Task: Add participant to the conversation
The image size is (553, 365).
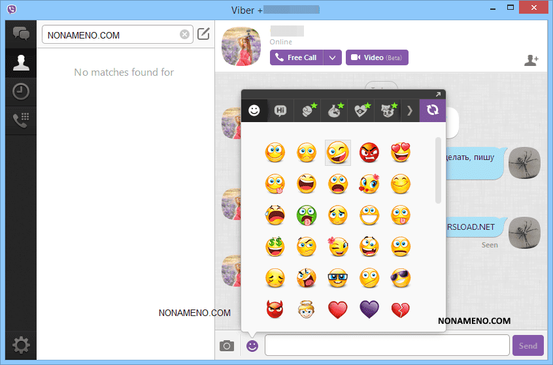Action: pos(531,60)
